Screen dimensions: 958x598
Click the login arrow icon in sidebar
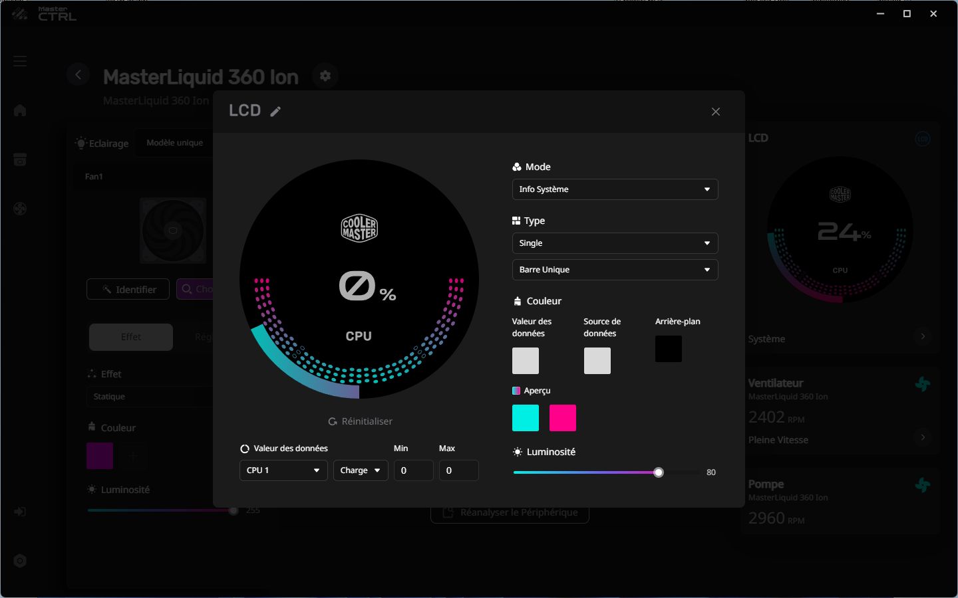[x=20, y=512]
